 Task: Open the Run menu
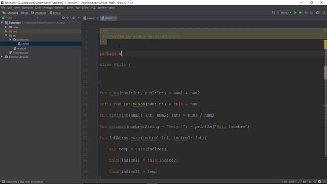pos(78,8)
